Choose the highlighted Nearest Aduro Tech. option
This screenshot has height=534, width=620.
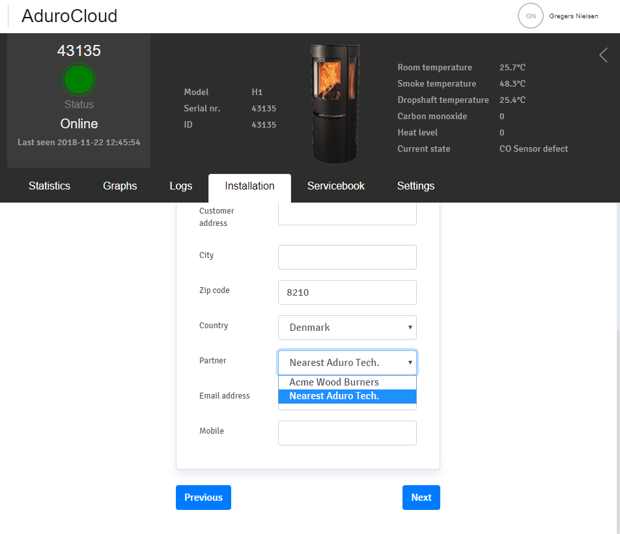tap(347, 396)
